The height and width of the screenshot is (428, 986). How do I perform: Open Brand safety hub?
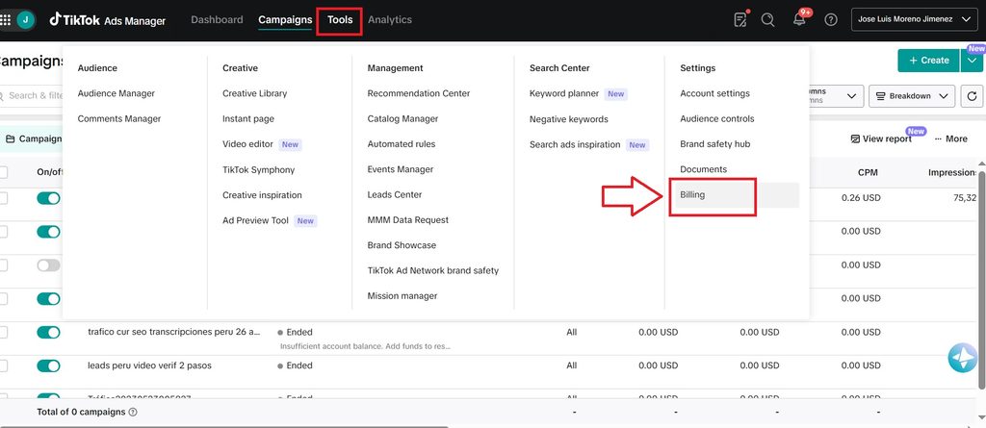(x=715, y=144)
